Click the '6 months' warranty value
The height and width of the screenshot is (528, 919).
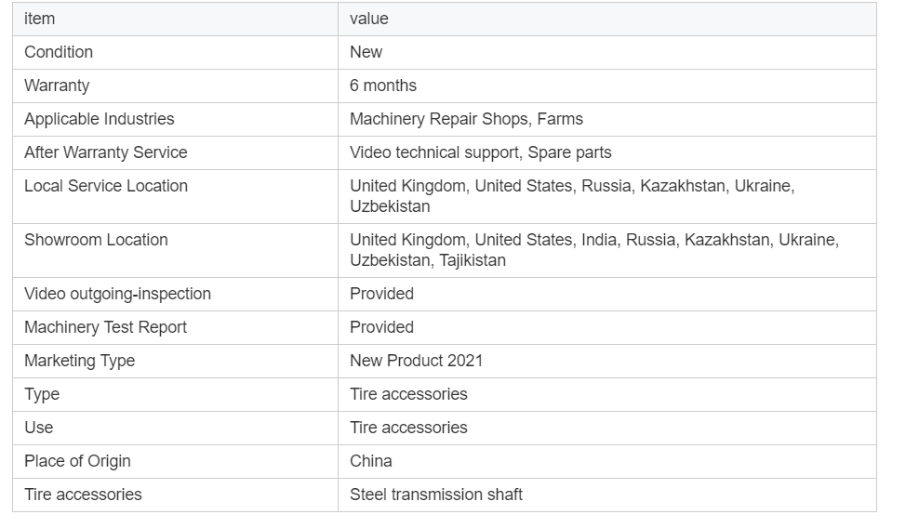[x=382, y=86]
